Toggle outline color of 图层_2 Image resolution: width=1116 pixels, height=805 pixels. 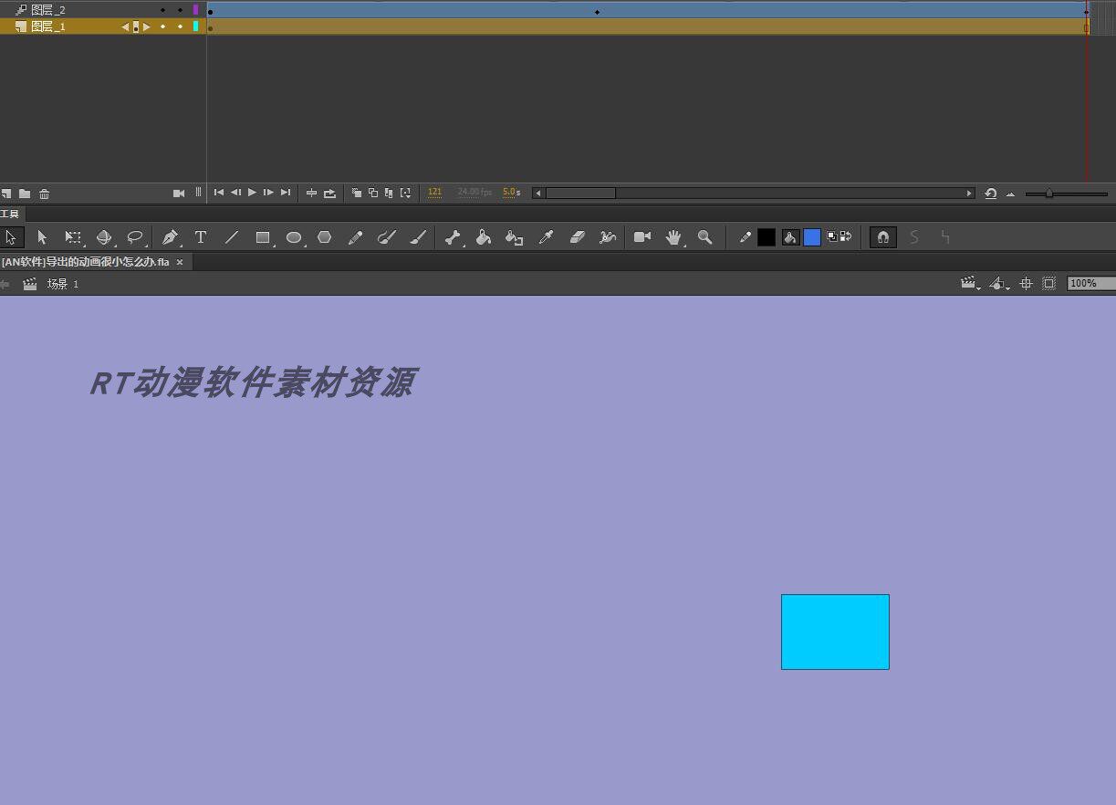click(x=195, y=10)
